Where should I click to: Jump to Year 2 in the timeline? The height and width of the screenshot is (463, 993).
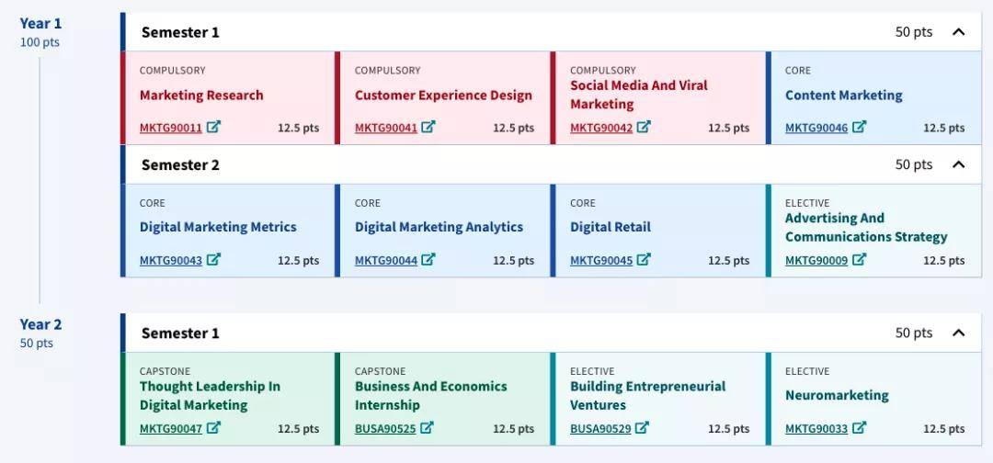coord(41,324)
